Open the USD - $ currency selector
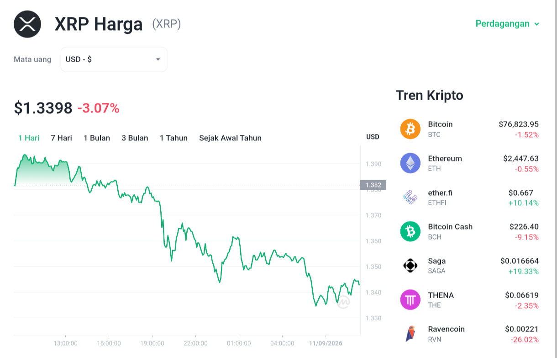Screen dimensions: 557x358 pyautogui.click(x=114, y=59)
